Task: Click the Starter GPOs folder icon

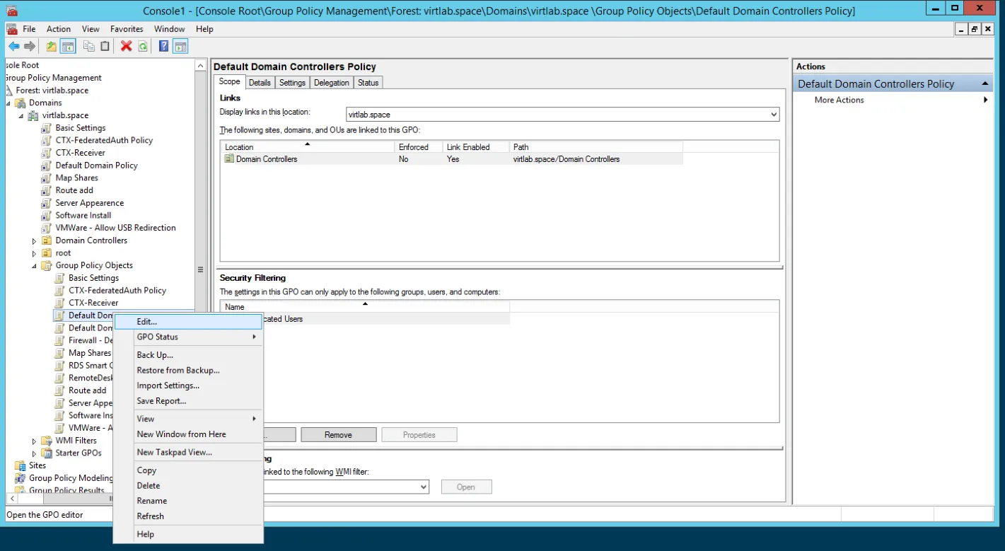Action: (47, 453)
